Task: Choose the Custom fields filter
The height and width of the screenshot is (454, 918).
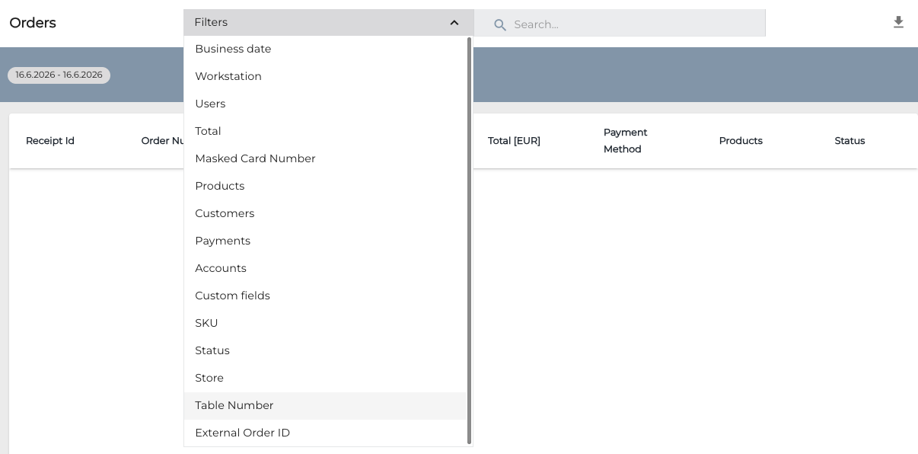Action: [325, 296]
